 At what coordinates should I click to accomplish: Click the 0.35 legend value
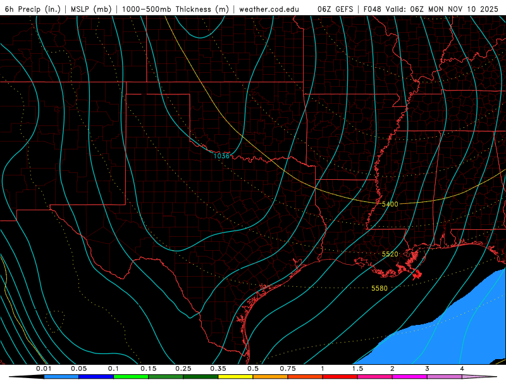[x=218, y=369]
